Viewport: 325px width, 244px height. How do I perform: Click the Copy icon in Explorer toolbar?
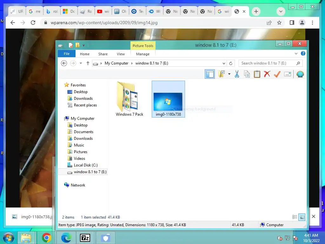click(247, 74)
